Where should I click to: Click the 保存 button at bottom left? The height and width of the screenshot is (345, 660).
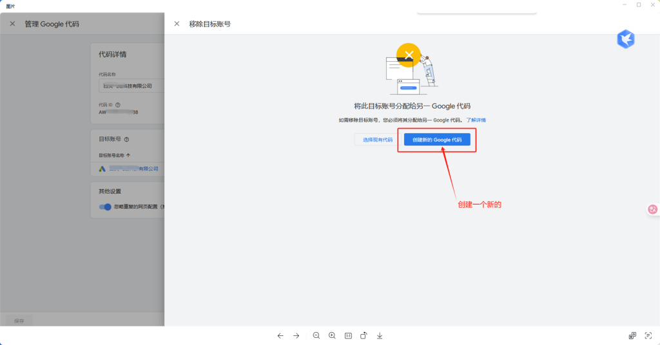pyautogui.click(x=19, y=321)
